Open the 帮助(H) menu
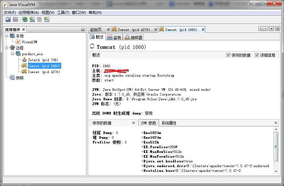The height and width of the screenshot is (186, 284). coord(95,13)
